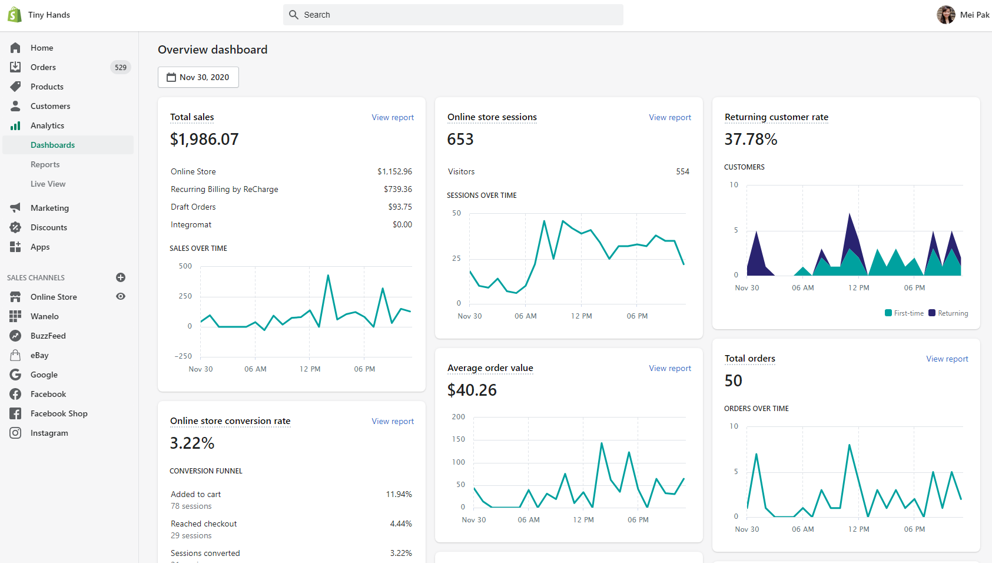
Task: Click the Customers person icon
Action: [15, 106]
